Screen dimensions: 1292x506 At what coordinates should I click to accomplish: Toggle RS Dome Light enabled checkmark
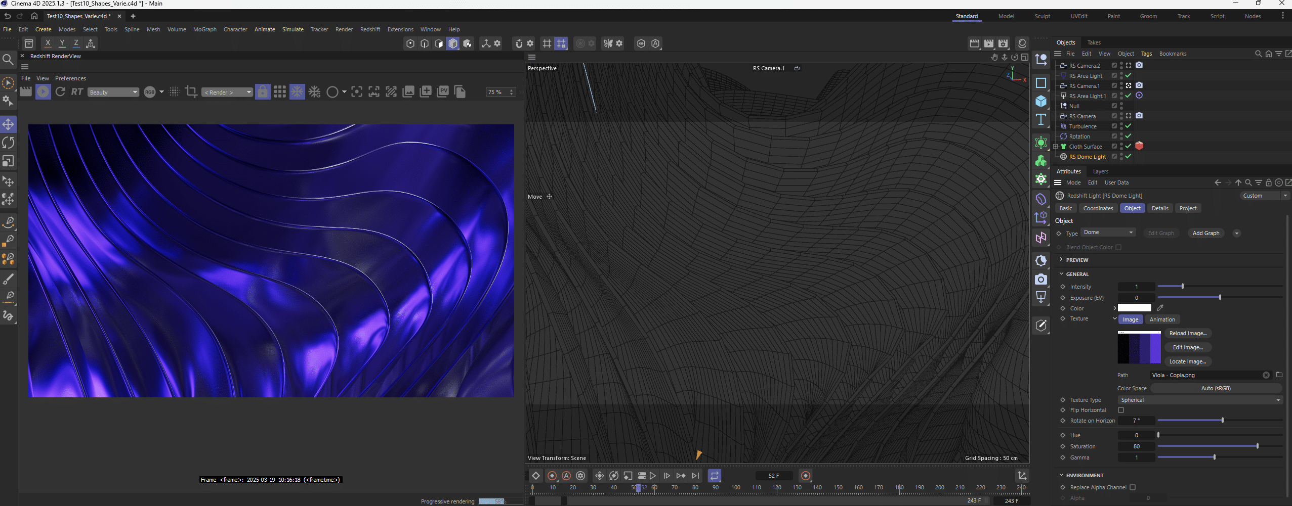(x=1128, y=156)
